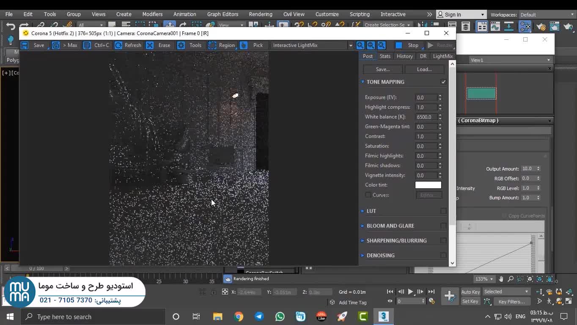Screen dimensions: 577x325
Task: Select the Region render tool
Action: point(212,45)
